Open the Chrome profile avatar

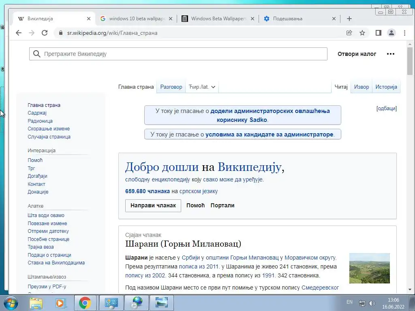(391, 33)
